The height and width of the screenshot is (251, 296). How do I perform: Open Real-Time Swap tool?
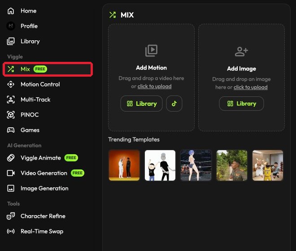click(x=42, y=231)
